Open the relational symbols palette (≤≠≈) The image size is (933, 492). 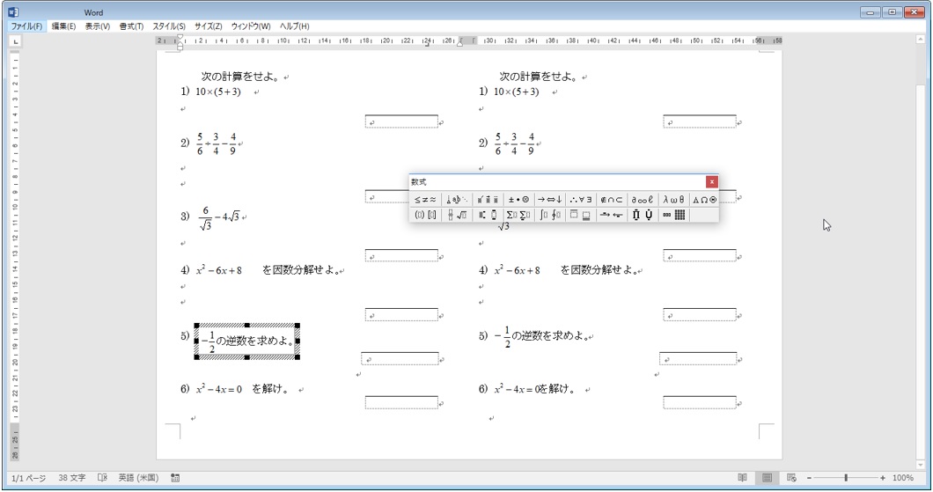point(425,200)
